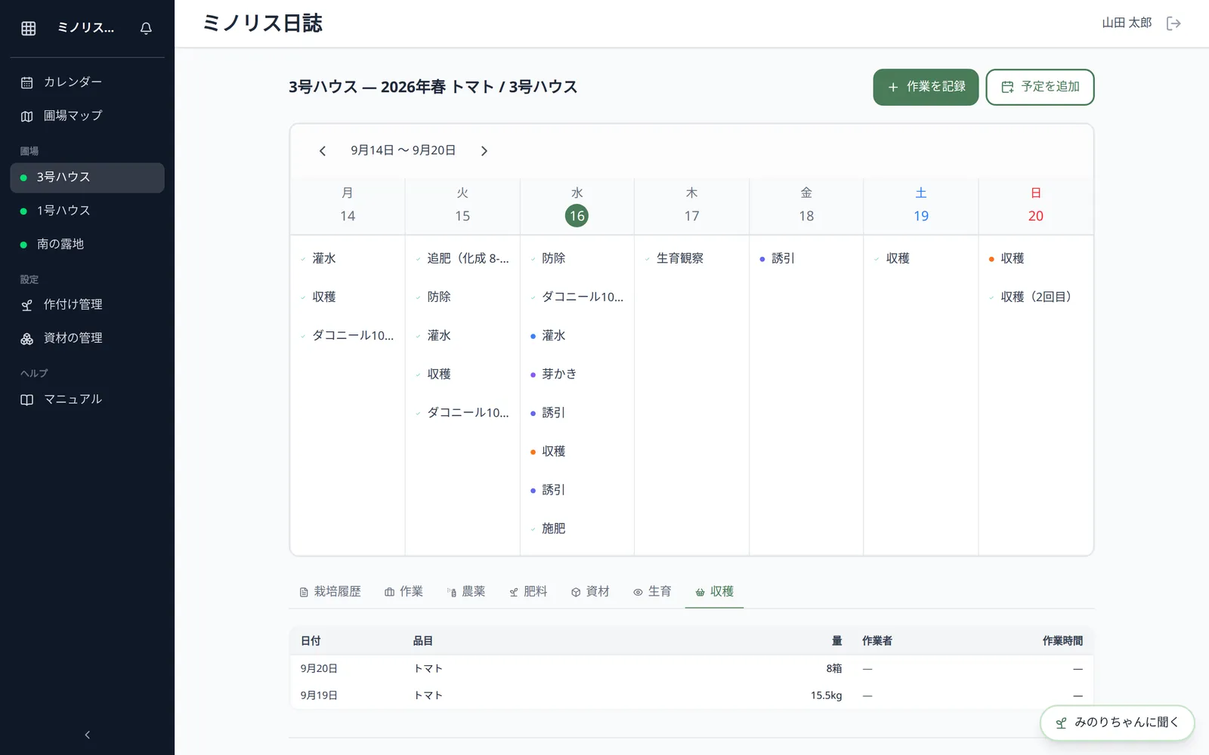Screen dimensions: 1209x755
Task: Select 南の露地 field in sidebar
Action: (87, 245)
